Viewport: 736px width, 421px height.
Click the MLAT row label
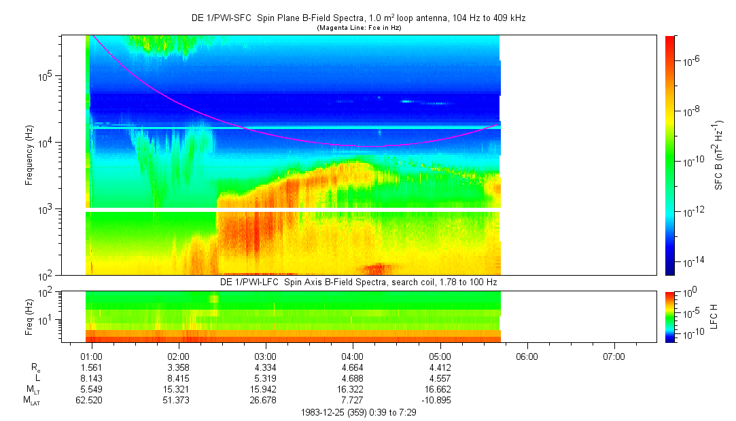pyautogui.click(x=31, y=401)
